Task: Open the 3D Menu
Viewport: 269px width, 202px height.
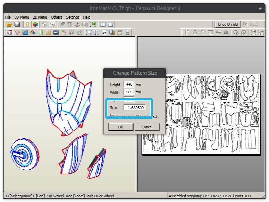Action: pyautogui.click(x=22, y=17)
